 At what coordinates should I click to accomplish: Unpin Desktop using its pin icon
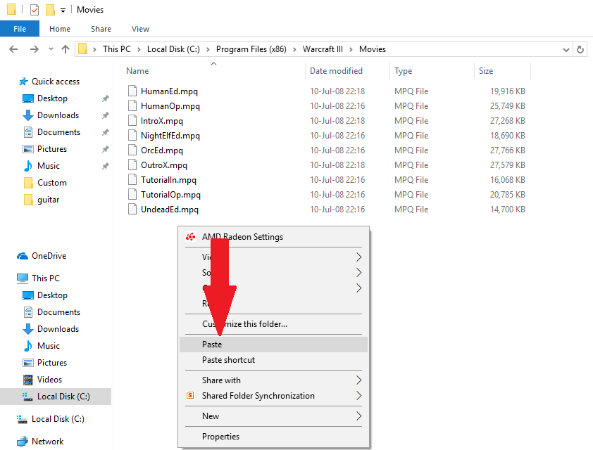coord(106,98)
